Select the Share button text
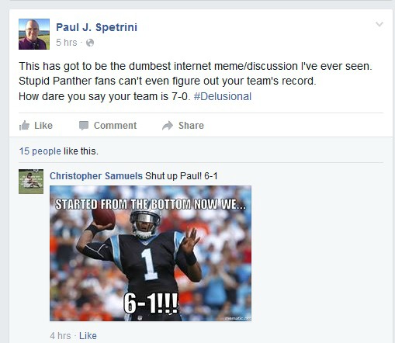This screenshot has width=395, height=343. click(x=191, y=126)
